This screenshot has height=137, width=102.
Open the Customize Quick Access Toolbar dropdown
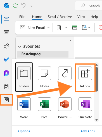point(31,6)
